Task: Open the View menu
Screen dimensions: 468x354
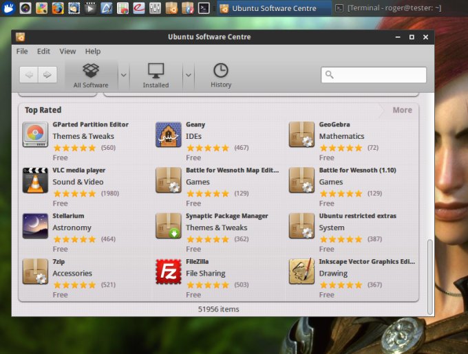Action: tap(67, 52)
